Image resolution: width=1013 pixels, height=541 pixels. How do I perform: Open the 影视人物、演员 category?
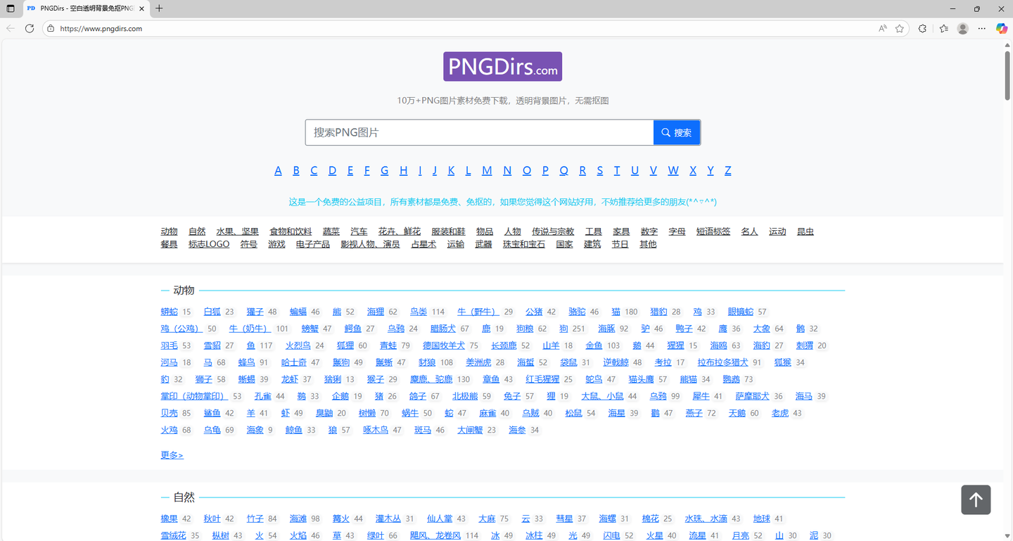[370, 244]
